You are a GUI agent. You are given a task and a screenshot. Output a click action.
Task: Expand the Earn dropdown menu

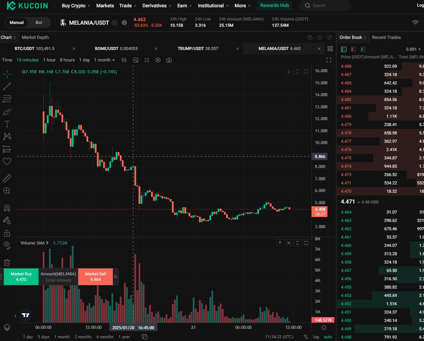[185, 6]
